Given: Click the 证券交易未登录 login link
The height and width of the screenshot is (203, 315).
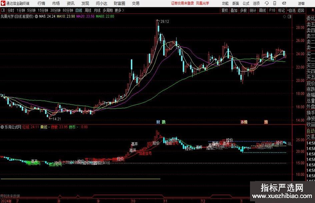Looking at the screenshot, I should pos(182,3).
